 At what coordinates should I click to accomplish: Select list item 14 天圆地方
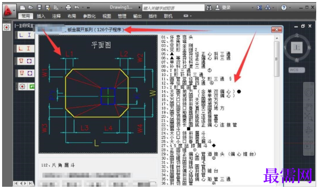[201, 91]
